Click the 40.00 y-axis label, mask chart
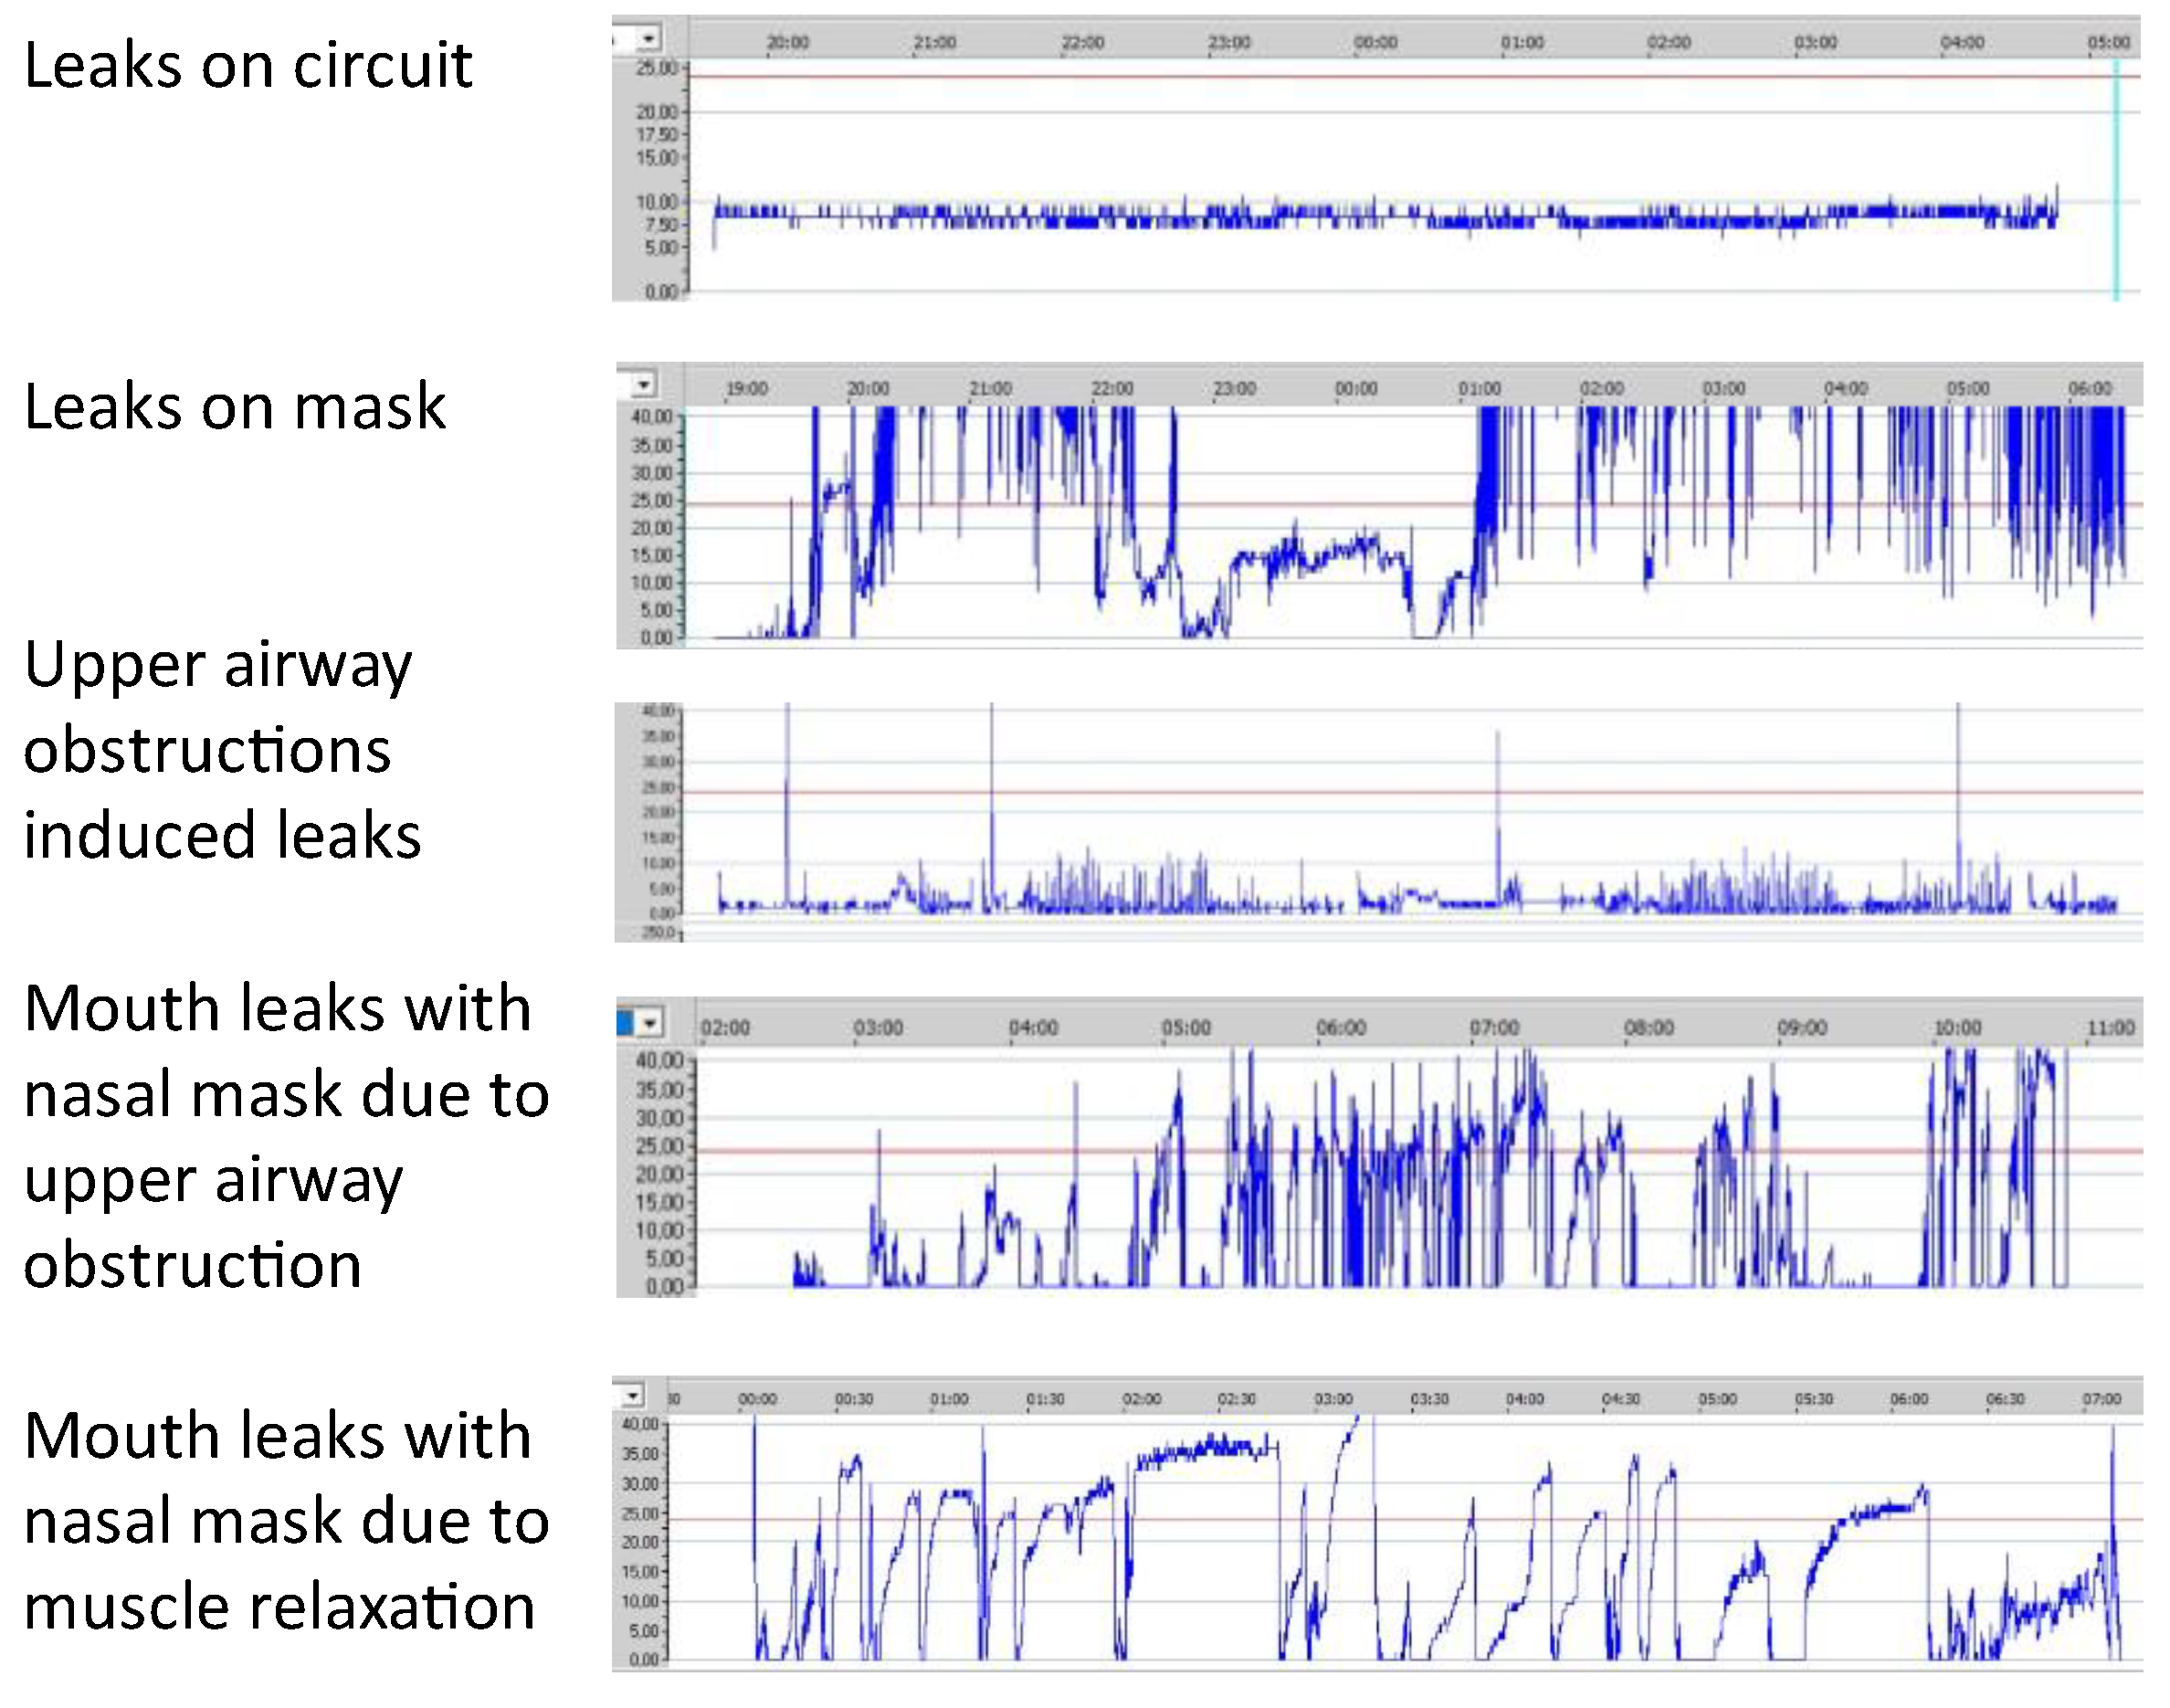 (x=651, y=416)
